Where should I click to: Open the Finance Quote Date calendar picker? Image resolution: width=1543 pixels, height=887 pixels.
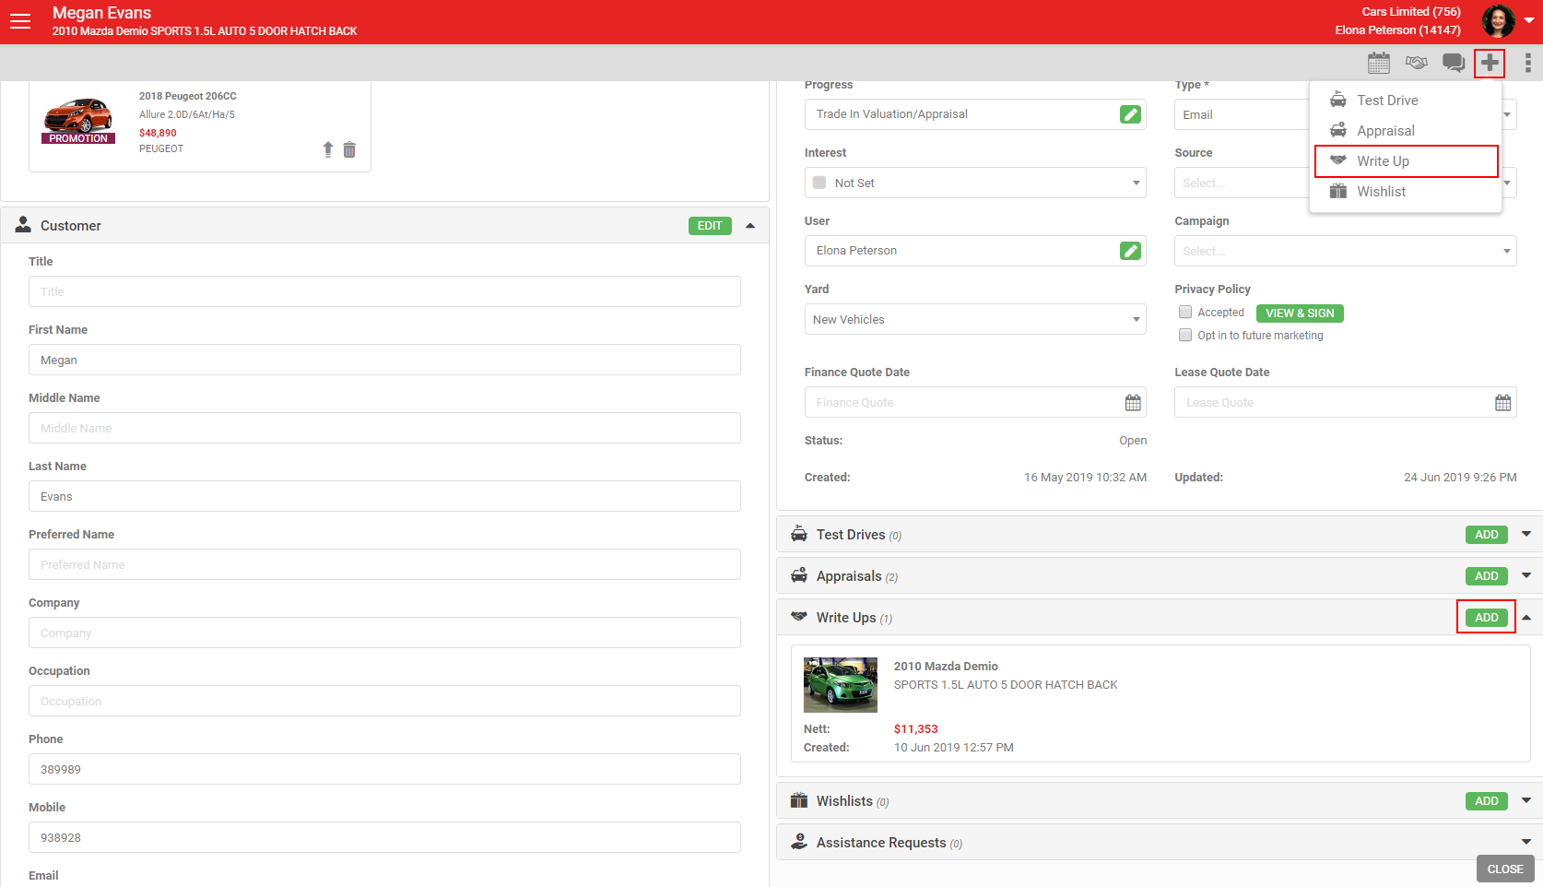click(x=1133, y=403)
